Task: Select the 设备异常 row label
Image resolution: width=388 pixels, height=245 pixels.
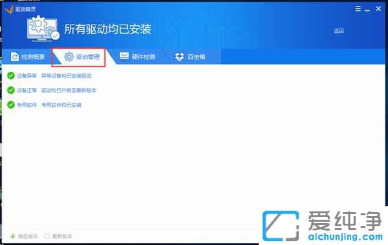Action: point(27,76)
